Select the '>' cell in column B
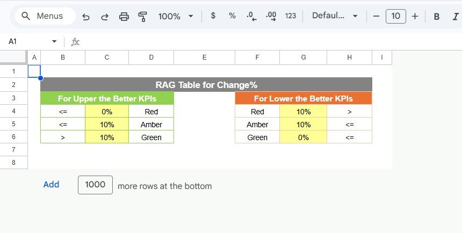This screenshot has height=233, width=462. tap(63, 137)
